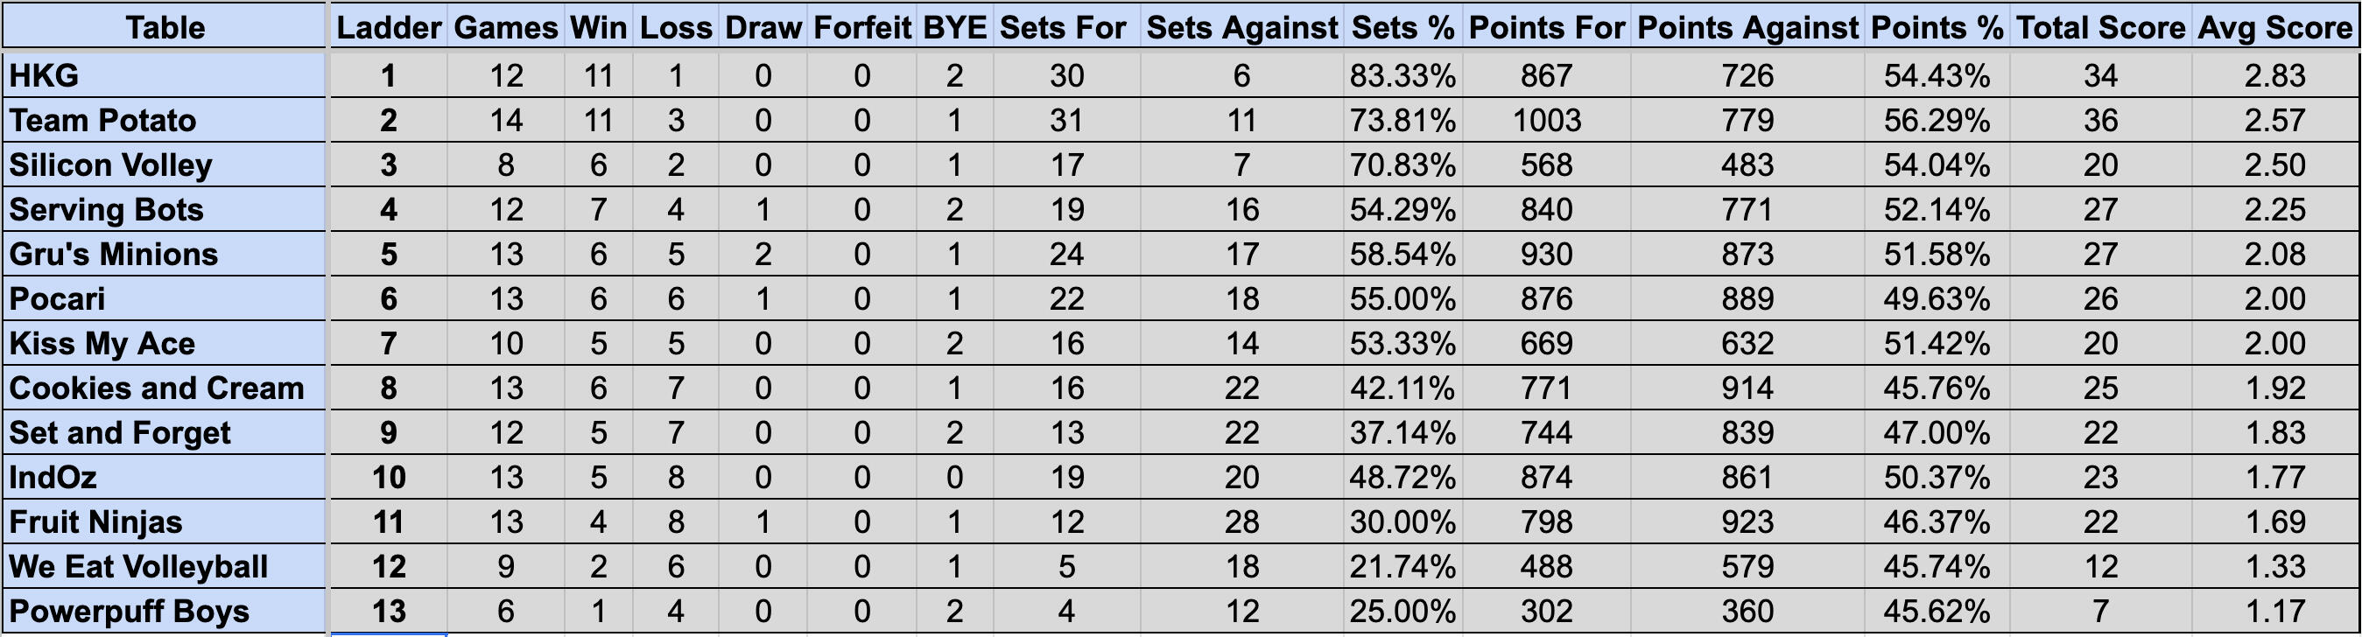The height and width of the screenshot is (637, 2362).
Task: Click IndOz's BYE value cell
Action: tap(954, 478)
